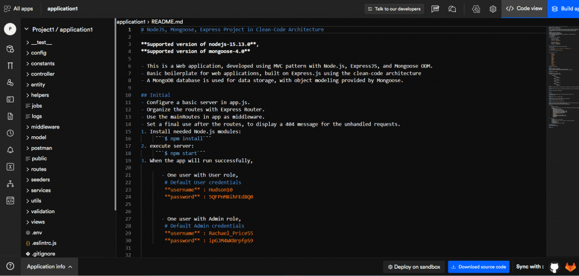Open the user settings gear icon

[x=476, y=9]
